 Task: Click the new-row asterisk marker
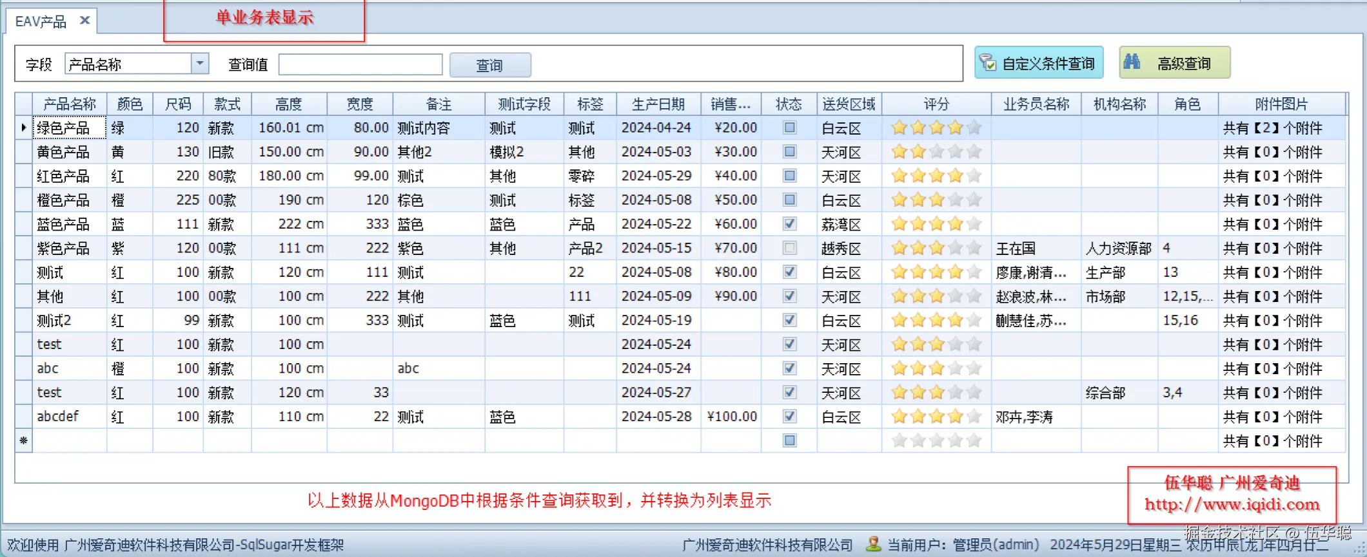pos(23,440)
